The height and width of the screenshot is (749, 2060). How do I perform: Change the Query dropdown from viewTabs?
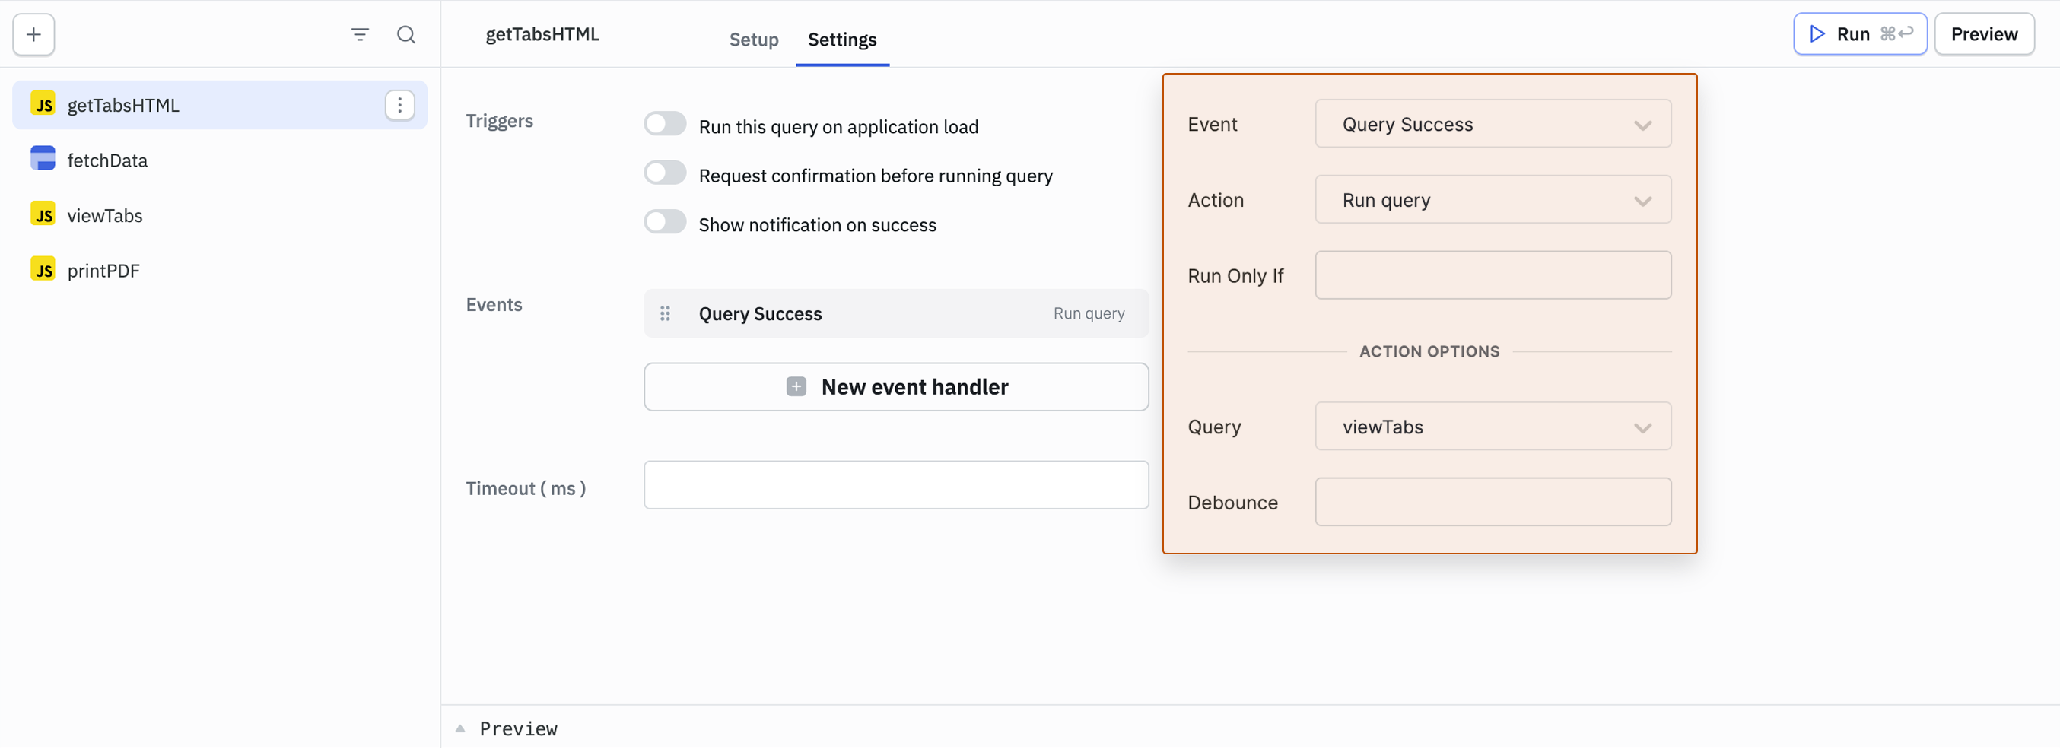point(1493,426)
